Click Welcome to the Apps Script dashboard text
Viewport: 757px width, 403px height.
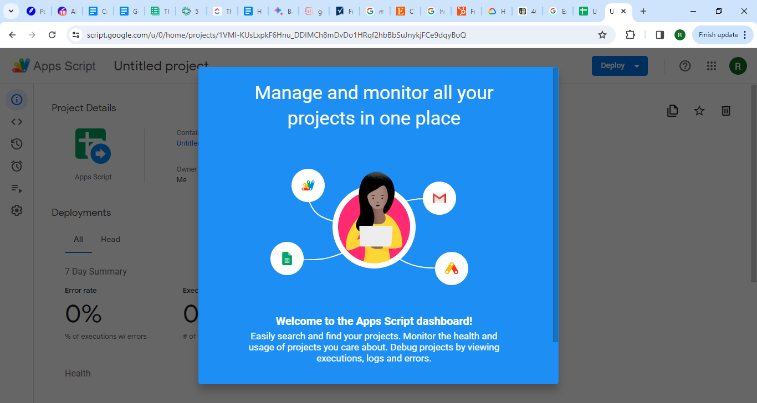click(x=374, y=321)
